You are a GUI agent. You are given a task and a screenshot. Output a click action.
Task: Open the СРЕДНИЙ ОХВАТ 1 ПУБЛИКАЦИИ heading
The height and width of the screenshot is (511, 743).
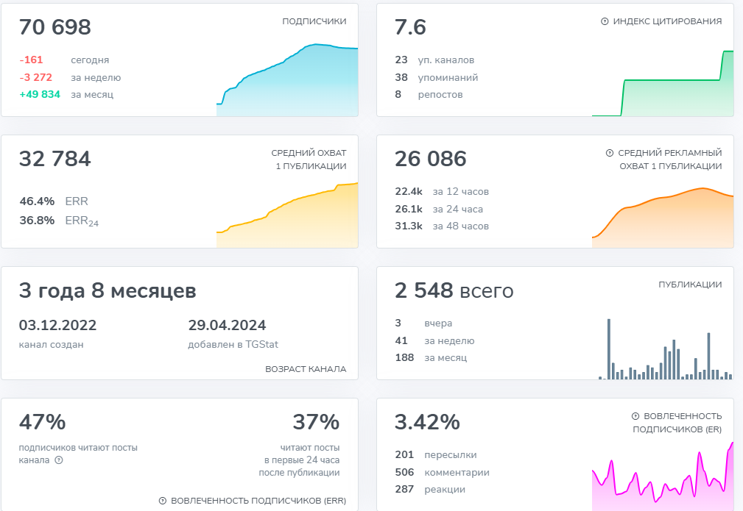pyautogui.click(x=309, y=160)
